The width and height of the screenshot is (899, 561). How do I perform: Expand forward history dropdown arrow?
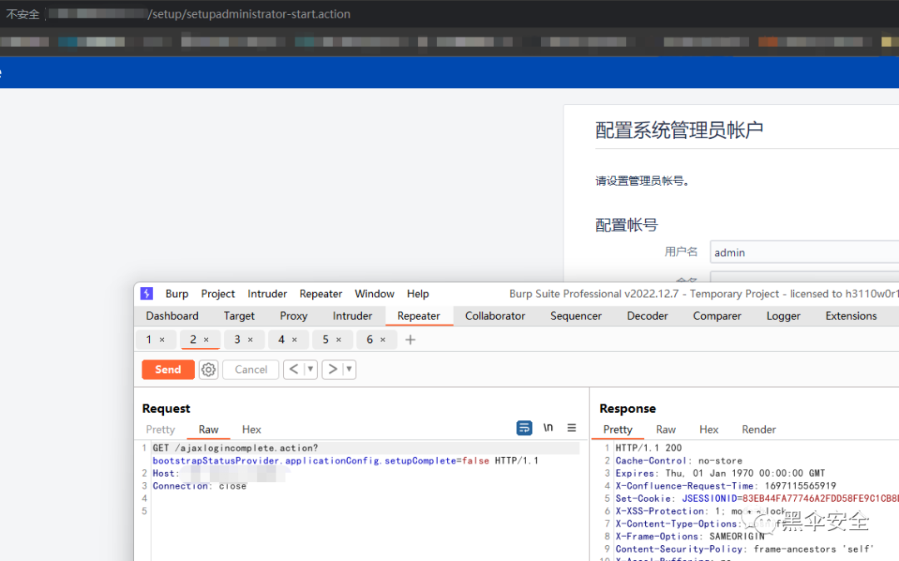click(349, 370)
